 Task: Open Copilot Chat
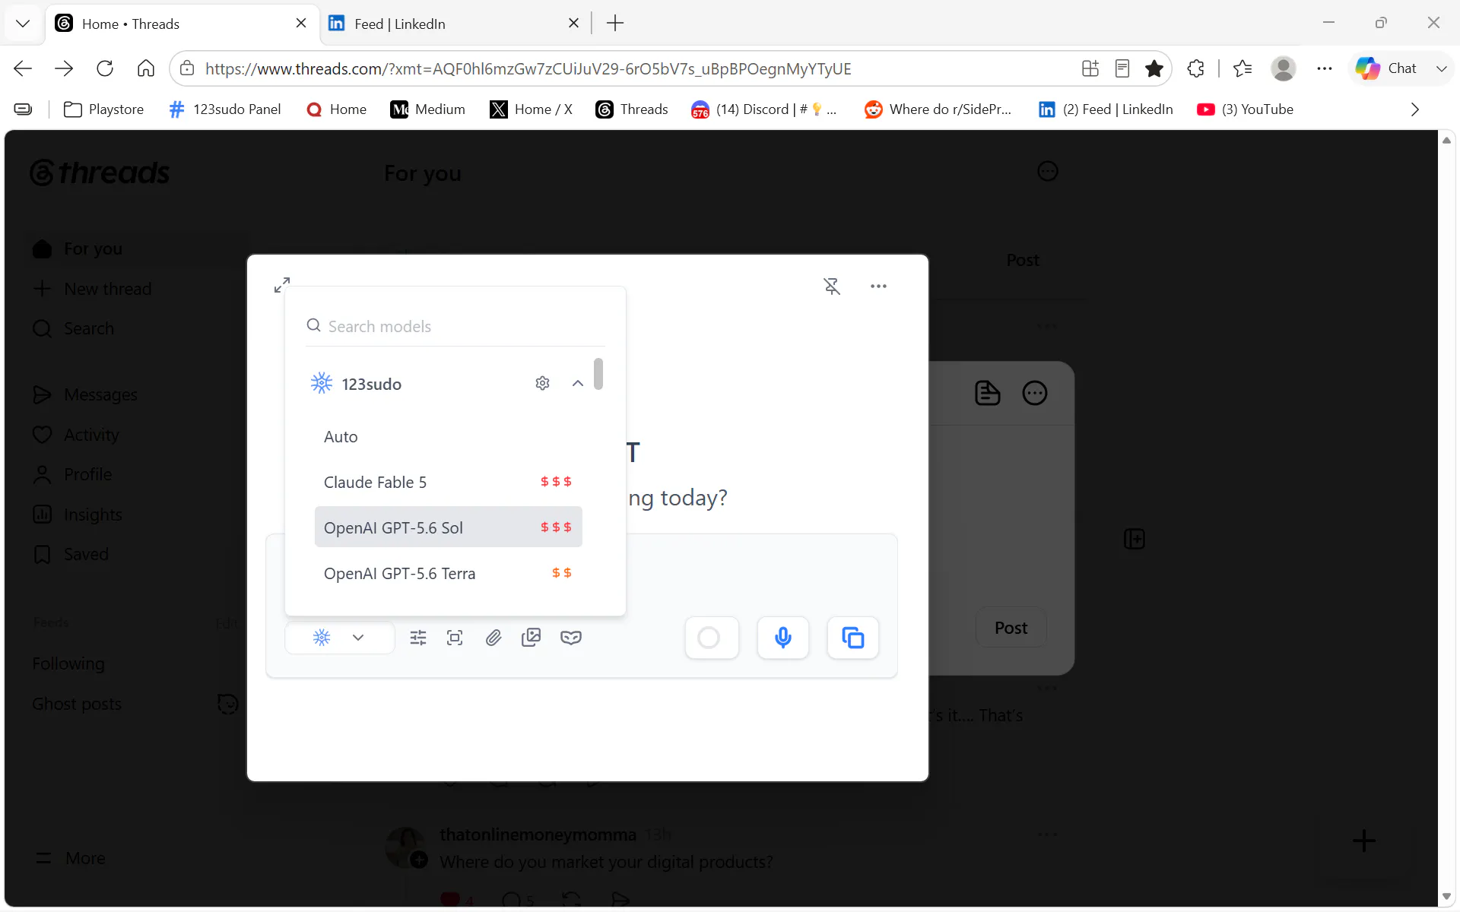[1389, 68]
